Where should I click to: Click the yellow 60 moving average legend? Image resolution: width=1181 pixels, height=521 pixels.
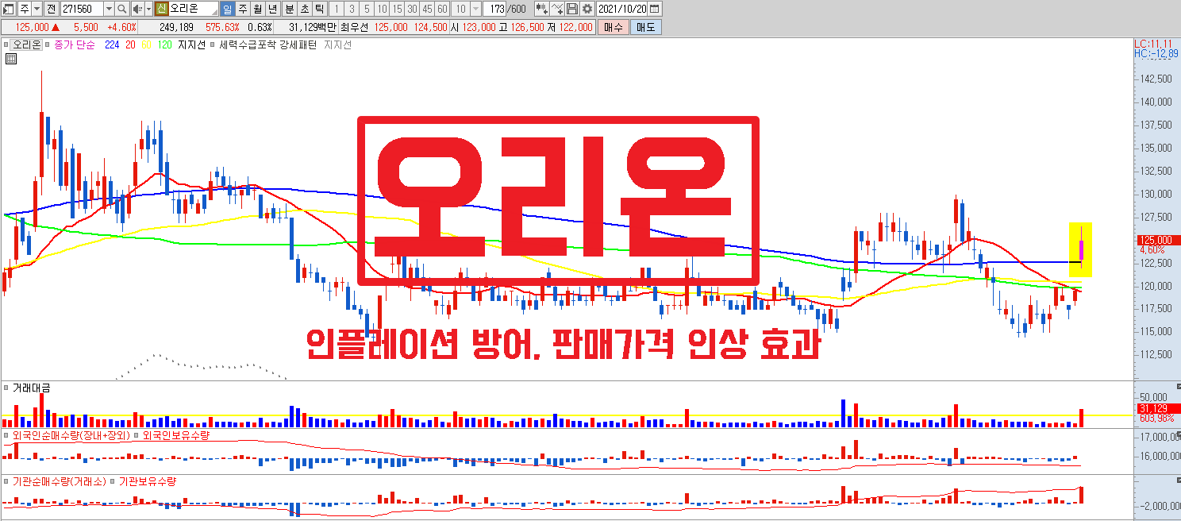click(x=147, y=45)
